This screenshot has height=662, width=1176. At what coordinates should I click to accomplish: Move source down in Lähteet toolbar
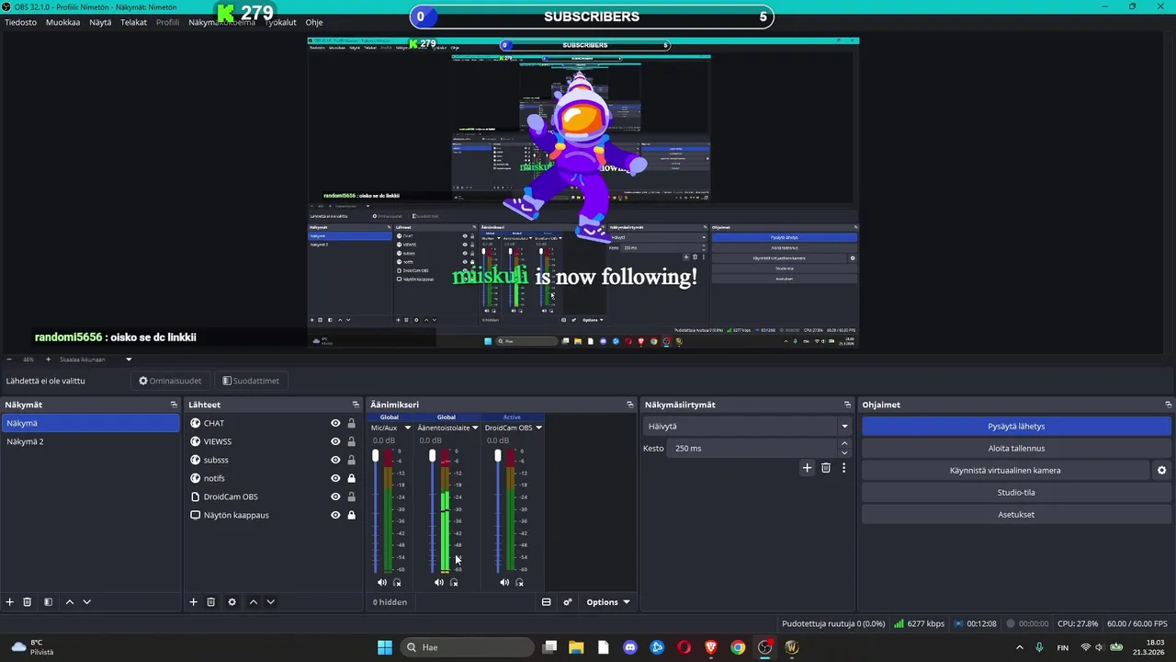[x=270, y=602]
